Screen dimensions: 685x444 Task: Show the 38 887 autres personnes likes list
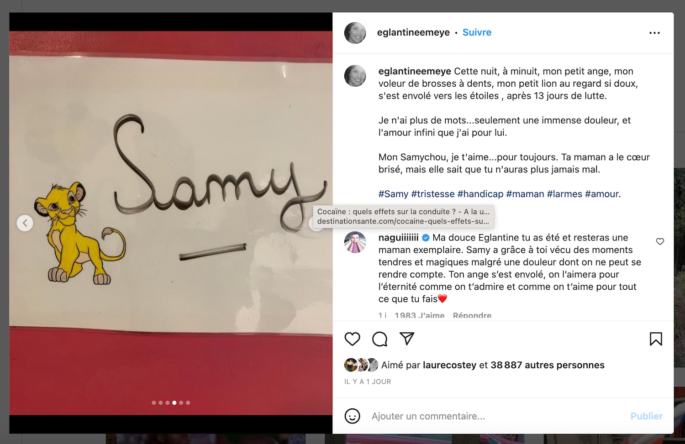[x=548, y=365]
